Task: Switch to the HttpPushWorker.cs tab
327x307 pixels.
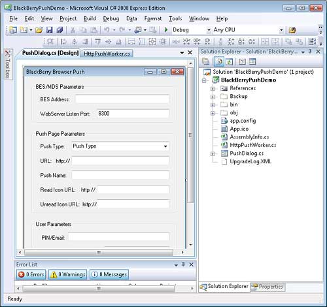Action: 107,54
